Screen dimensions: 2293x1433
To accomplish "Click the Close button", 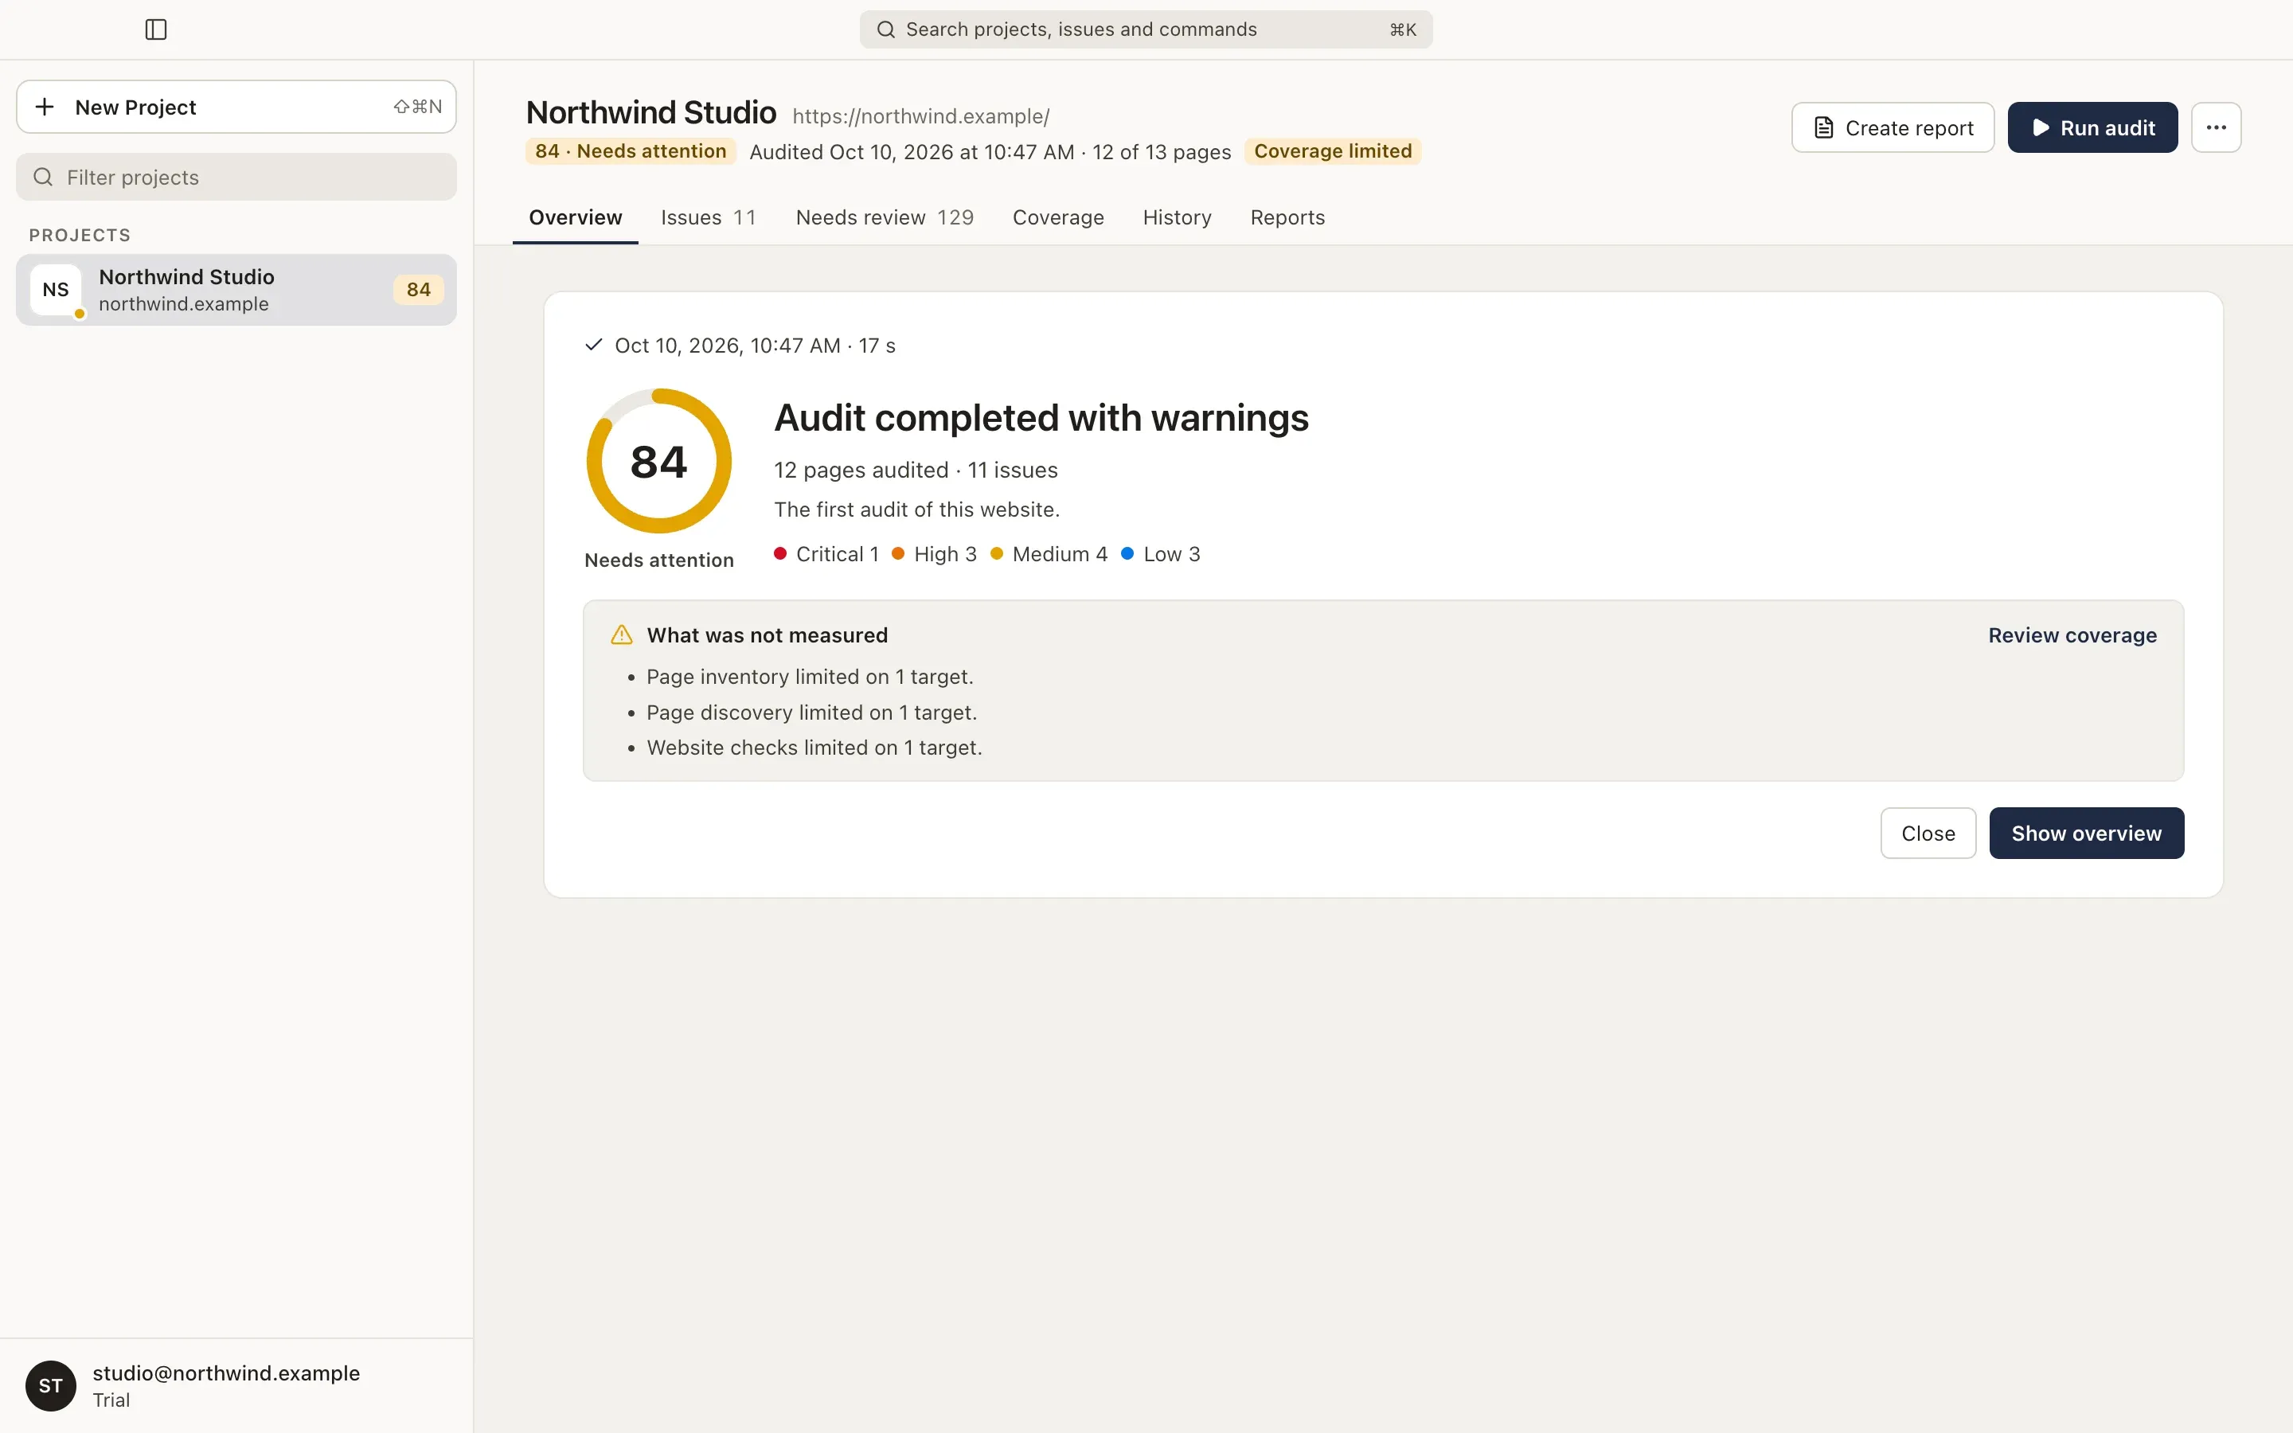I will tap(1928, 833).
